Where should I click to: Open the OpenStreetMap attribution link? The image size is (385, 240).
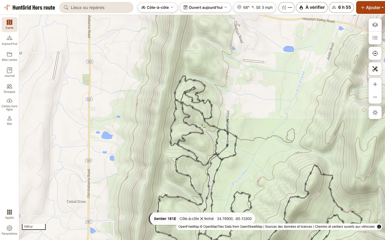click(x=251, y=227)
